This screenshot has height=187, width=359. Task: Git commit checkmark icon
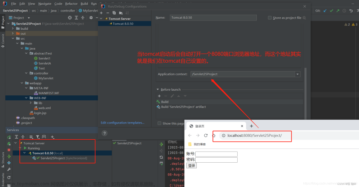[x=331, y=10]
